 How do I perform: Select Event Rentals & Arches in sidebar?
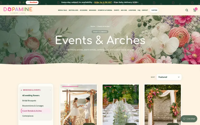coord(36,111)
